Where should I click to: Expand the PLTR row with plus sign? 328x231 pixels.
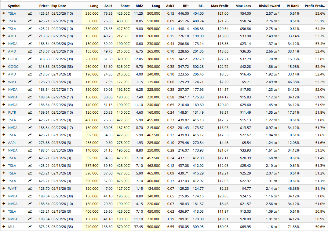tap(4, 112)
